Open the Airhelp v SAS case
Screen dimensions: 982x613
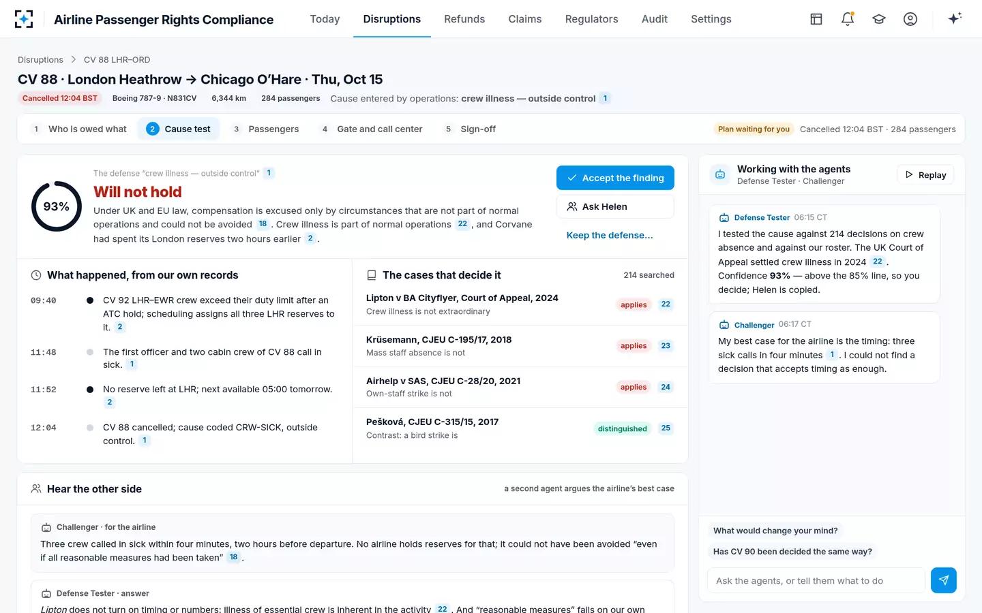tap(520, 387)
